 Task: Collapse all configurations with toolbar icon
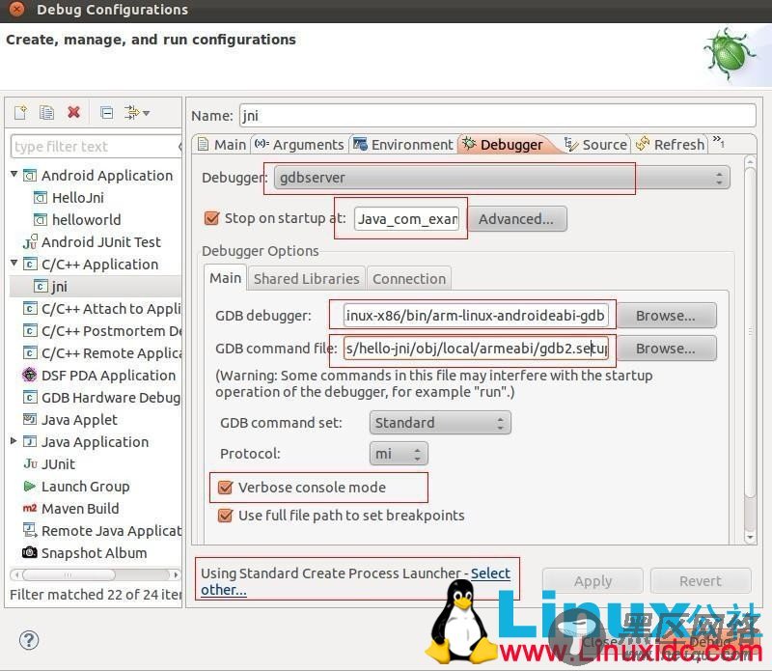(106, 113)
